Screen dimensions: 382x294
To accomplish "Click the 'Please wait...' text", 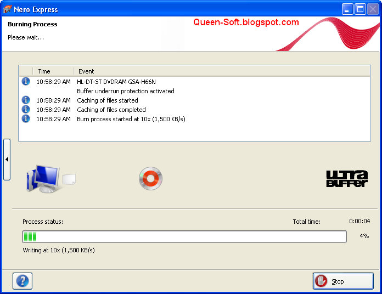I will (x=26, y=37).
